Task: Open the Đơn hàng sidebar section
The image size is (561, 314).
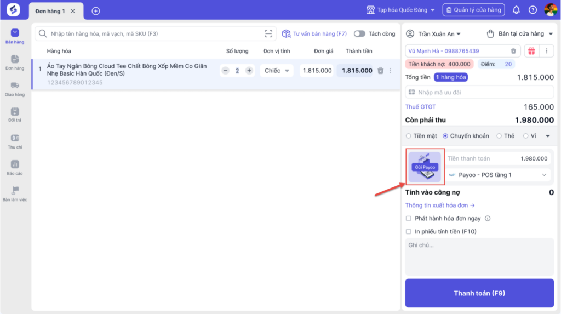Action: pyautogui.click(x=15, y=62)
